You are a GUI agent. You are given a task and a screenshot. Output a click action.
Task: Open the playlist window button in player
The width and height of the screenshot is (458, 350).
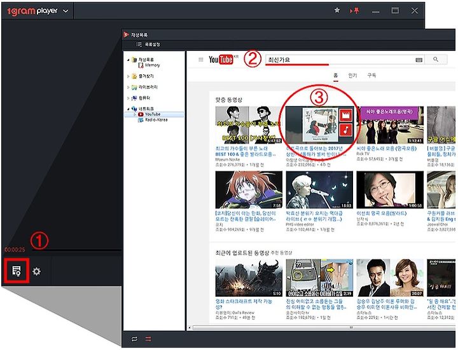tap(17, 271)
